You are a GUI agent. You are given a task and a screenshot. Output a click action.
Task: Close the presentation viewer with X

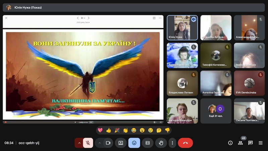[6, 18]
